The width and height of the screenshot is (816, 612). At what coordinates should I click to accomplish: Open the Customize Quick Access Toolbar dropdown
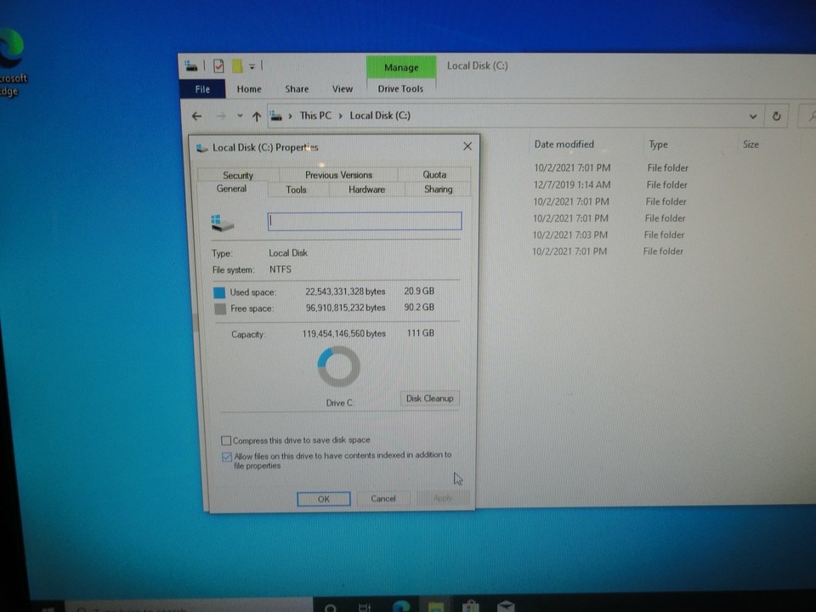point(252,65)
